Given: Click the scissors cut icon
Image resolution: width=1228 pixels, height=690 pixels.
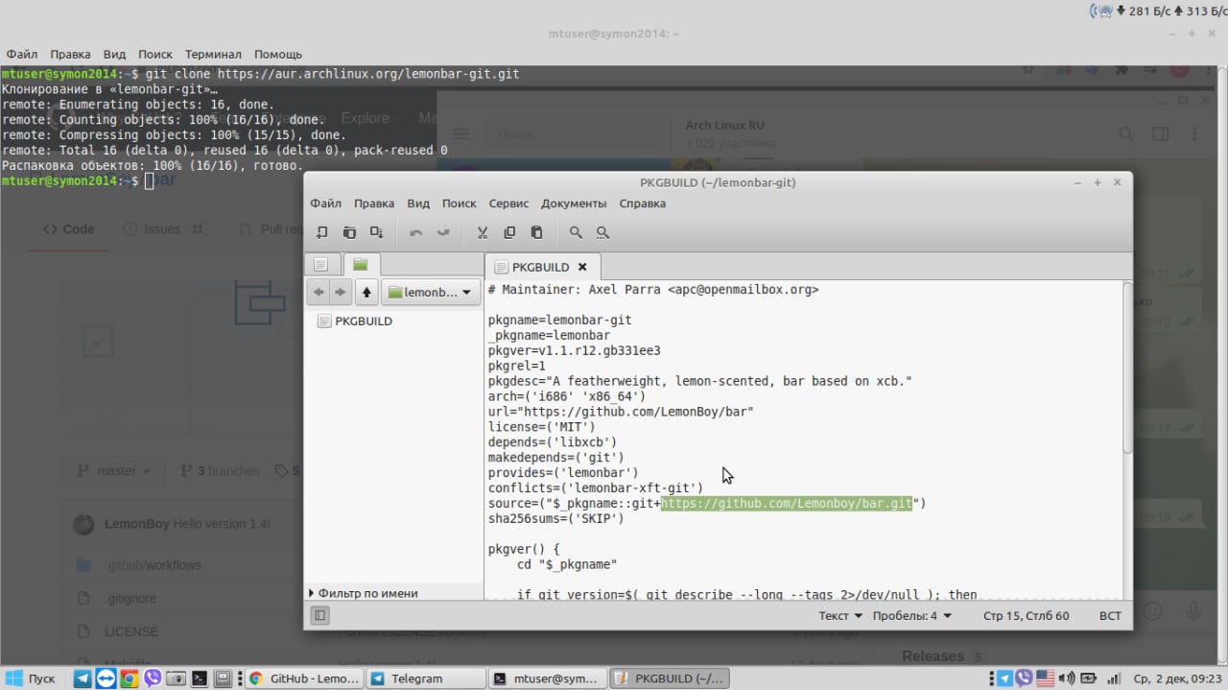Looking at the screenshot, I should tap(483, 232).
